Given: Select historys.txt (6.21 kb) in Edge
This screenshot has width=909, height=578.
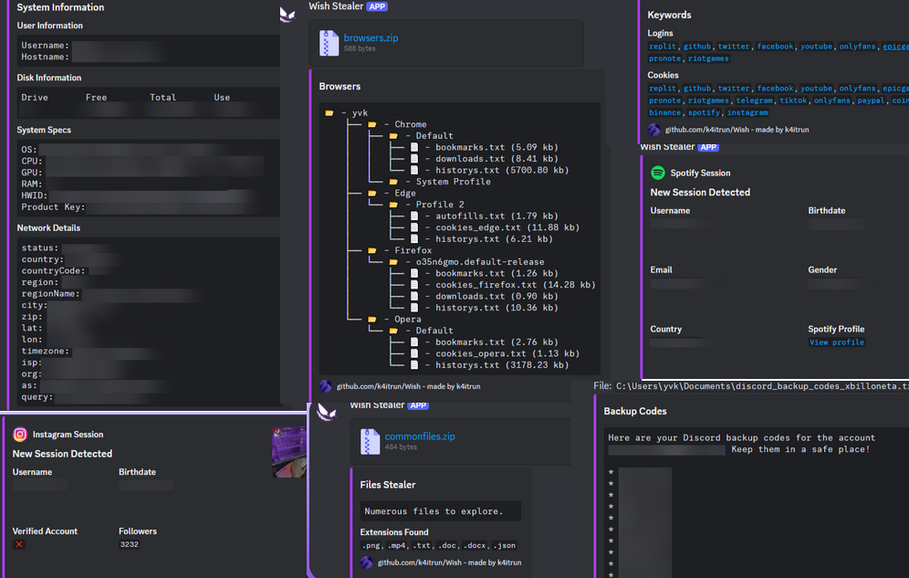Looking at the screenshot, I should (495, 239).
